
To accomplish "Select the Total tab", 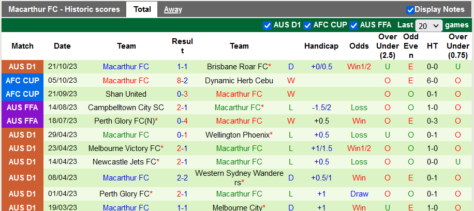I will 142,9.
